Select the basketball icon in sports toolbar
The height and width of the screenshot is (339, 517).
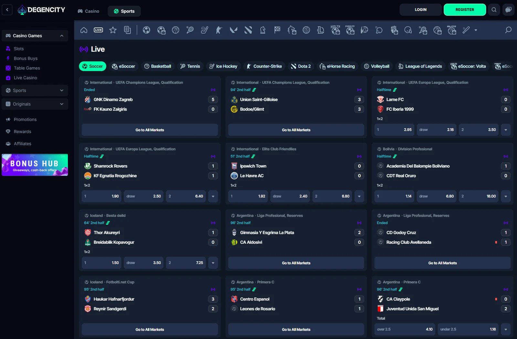click(175, 30)
